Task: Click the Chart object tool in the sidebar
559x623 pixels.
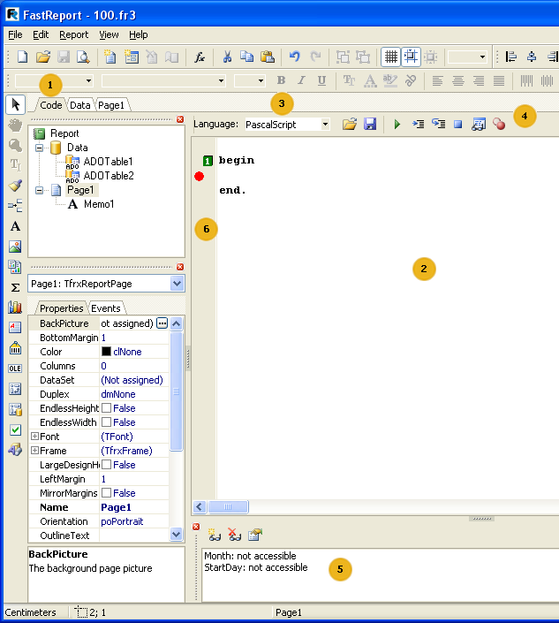Action: [x=15, y=308]
